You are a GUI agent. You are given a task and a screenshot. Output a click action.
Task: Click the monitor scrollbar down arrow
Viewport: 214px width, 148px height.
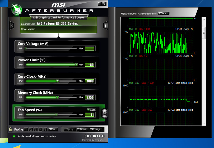pyautogui.click(x=204, y=123)
